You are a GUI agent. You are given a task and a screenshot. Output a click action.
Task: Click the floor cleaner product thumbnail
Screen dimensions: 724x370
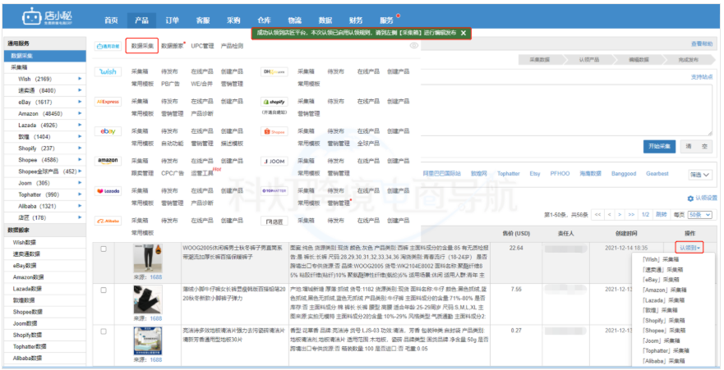click(148, 341)
